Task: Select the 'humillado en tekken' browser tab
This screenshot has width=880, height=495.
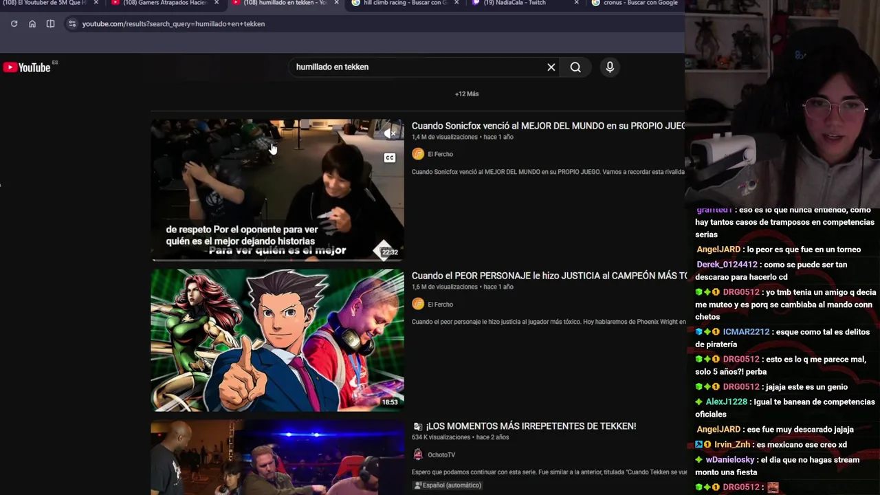Action: tap(285, 3)
